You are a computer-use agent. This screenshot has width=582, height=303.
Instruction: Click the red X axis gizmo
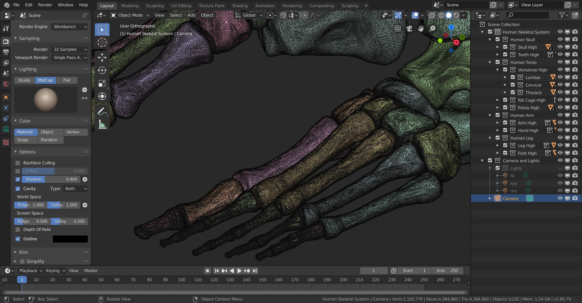click(x=456, y=42)
